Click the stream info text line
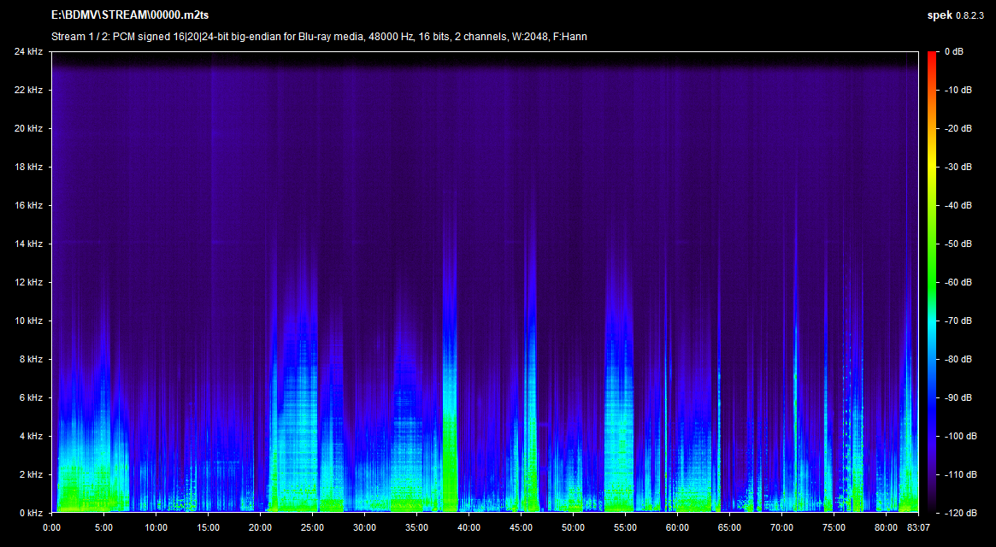996x547 pixels. pos(319,37)
